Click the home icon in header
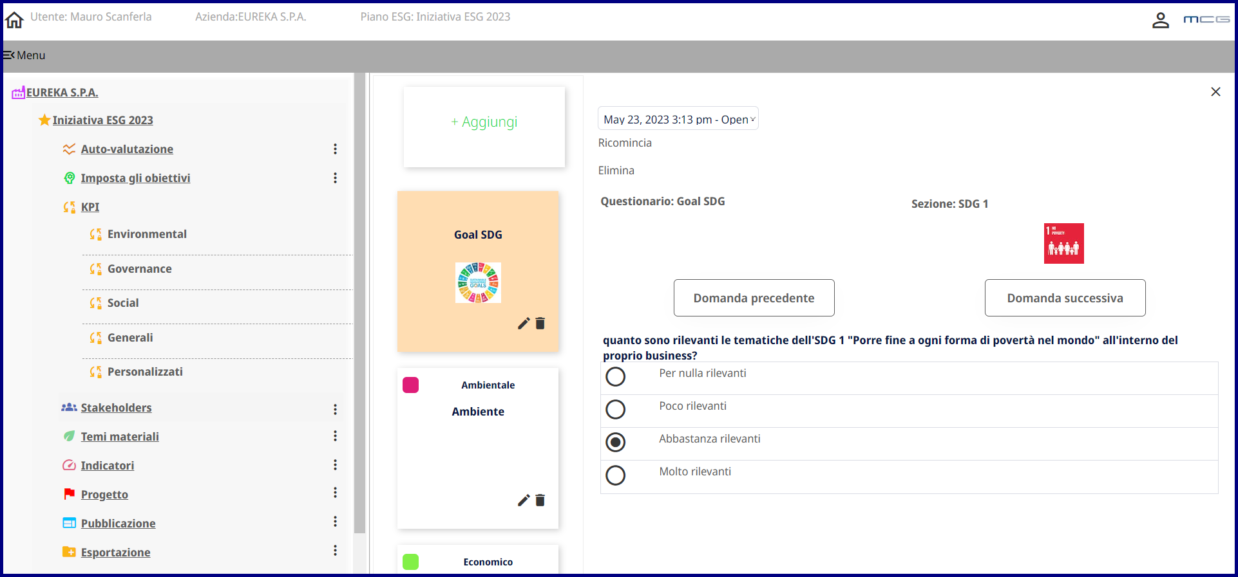Image resolution: width=1238 pixels, height=577 pixels. 14,21
